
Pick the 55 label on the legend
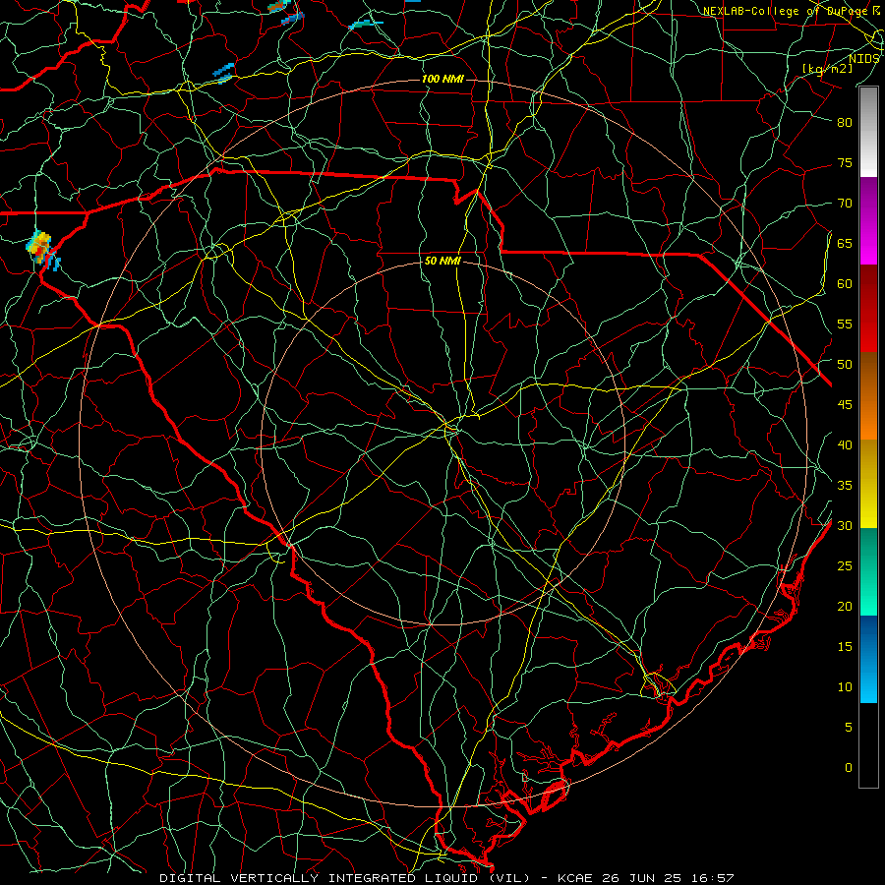click(845, 324)
